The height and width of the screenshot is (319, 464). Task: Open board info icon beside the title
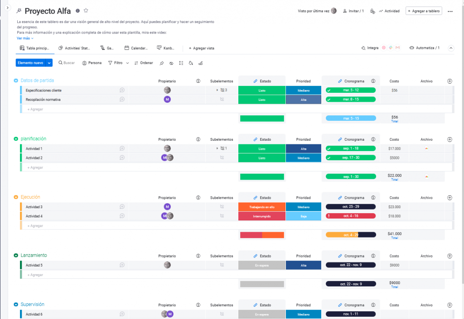(78, 11)
